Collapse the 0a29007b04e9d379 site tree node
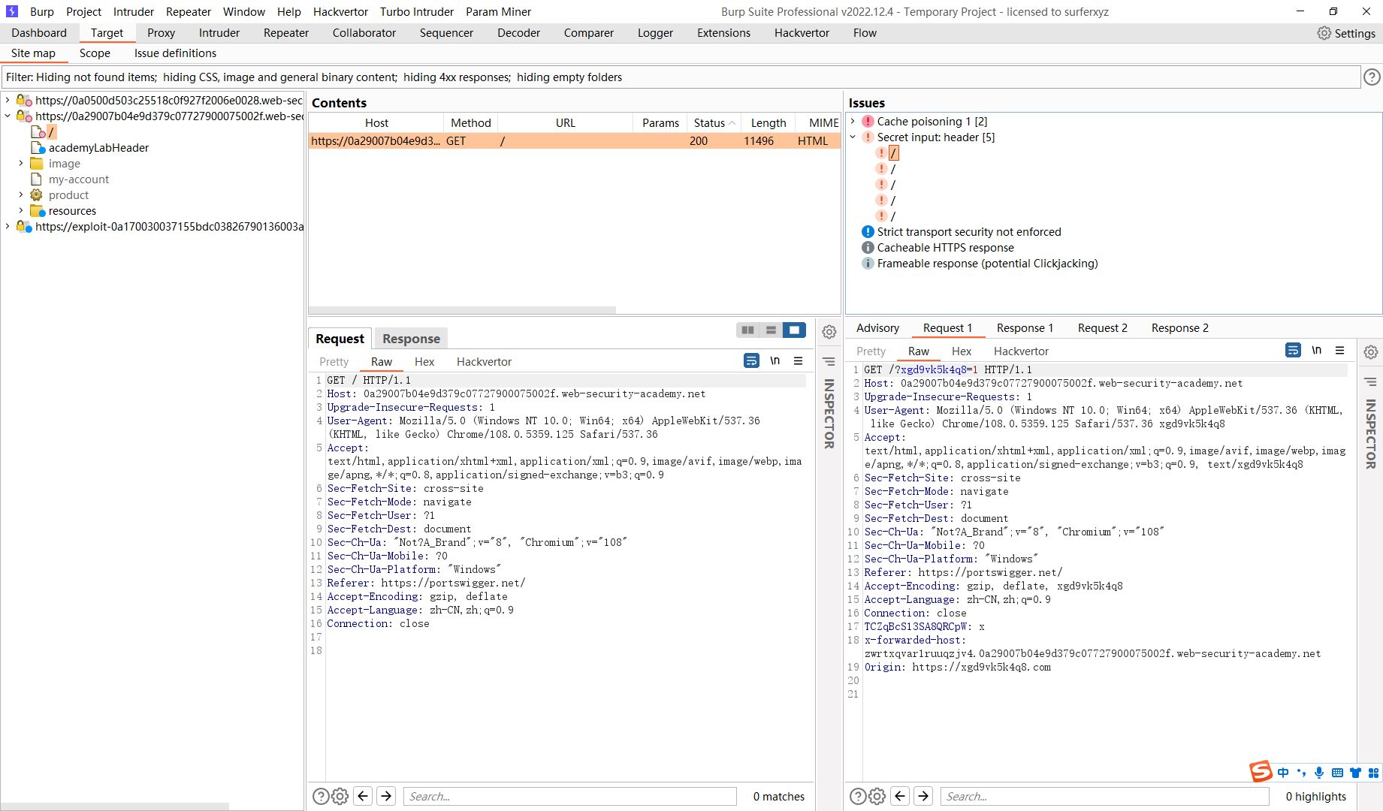The width and height of the screenshot is (1383, 811). [x=8, y=116]
